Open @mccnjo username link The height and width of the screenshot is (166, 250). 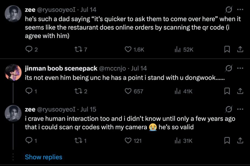(x=112, y=68)
